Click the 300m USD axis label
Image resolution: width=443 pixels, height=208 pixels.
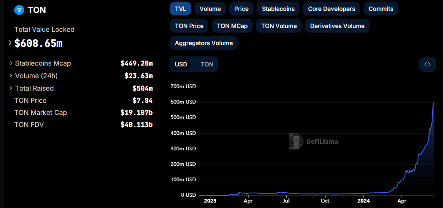point(183,148)
